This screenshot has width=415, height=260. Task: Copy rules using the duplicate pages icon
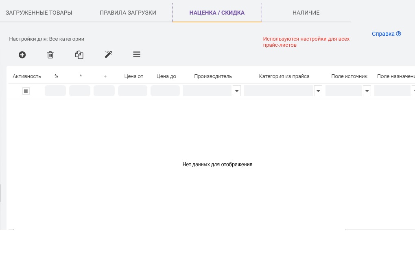[x=79, y=55]
